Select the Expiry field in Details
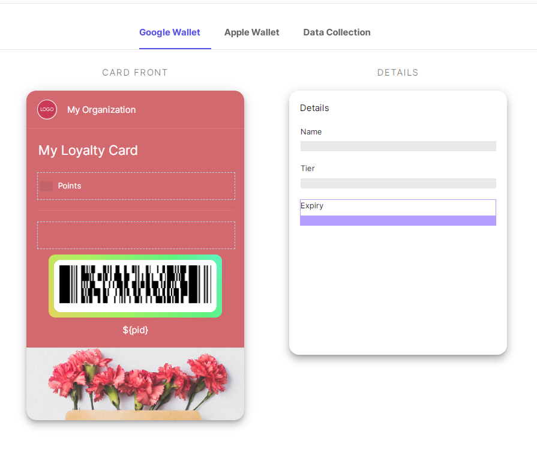Image resolution: width=537 pixels, height=449 pixels. [x=398, y=212]
